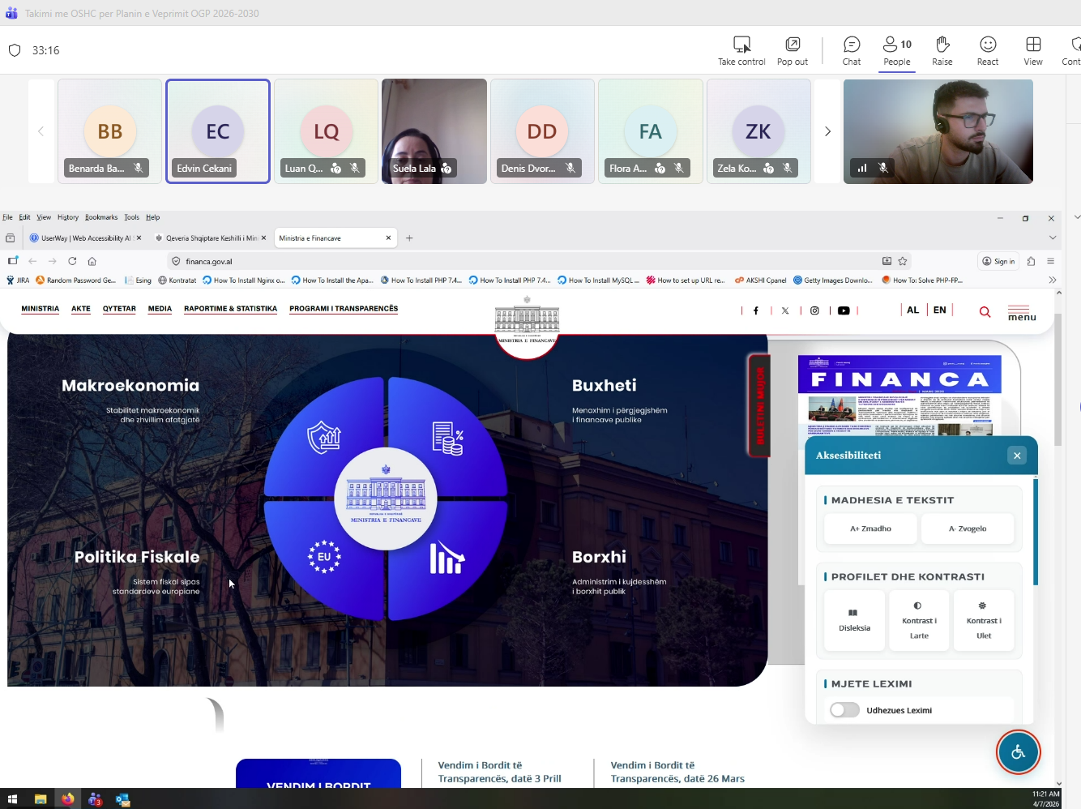Open the Teams View layout options
Viewport: 1081px width, 809px height.
(1032, 45)
